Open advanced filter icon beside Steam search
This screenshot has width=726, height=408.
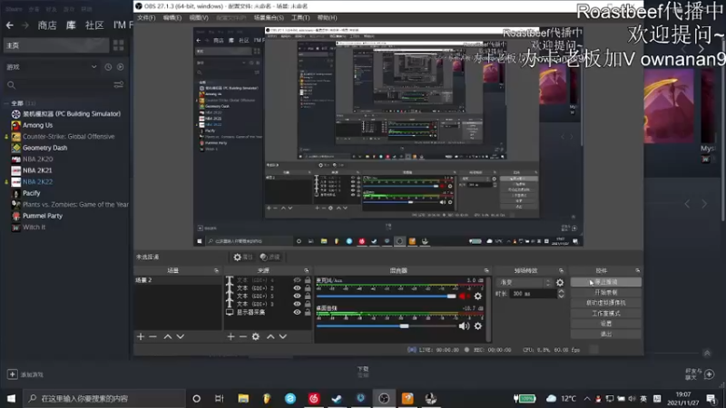tap(119, 84)
